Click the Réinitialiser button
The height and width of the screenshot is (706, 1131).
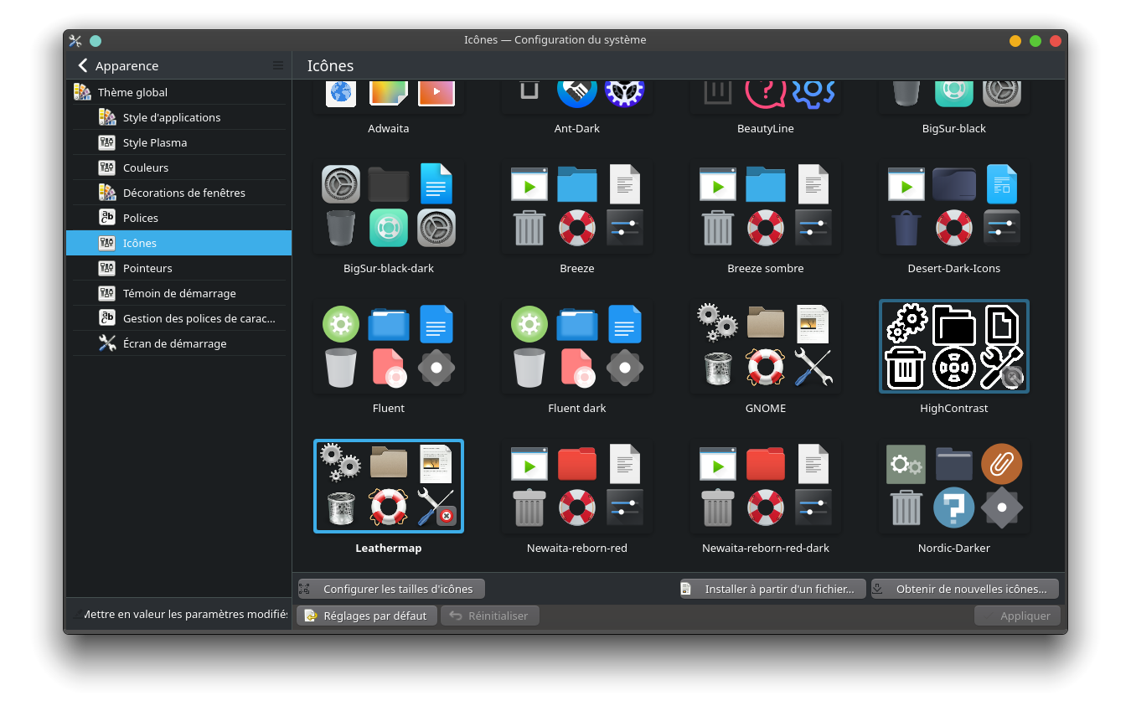point(490,616)
